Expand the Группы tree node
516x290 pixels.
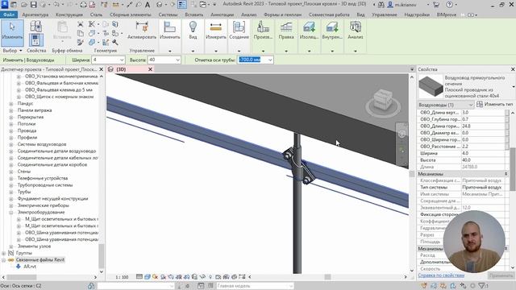(3, 253)
